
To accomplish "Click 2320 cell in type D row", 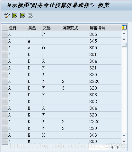I will pos(105,81).
